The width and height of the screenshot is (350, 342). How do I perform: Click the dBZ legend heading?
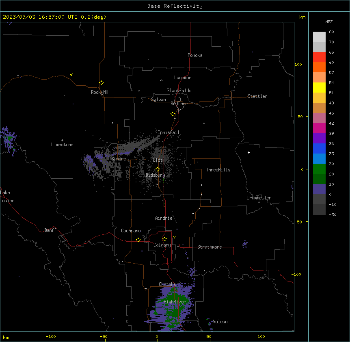tap(329, 22)
